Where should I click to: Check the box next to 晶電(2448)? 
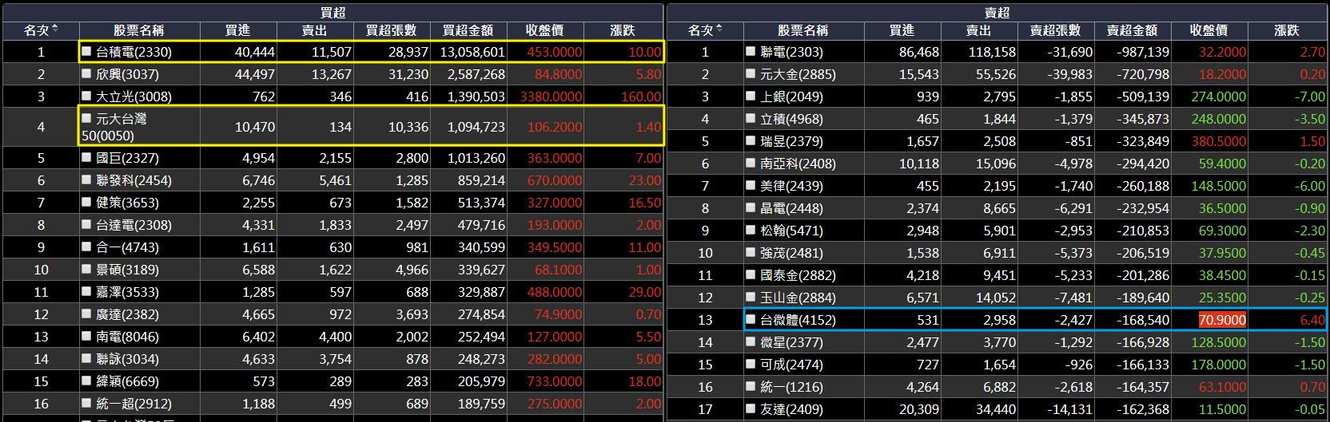[751, 207]
